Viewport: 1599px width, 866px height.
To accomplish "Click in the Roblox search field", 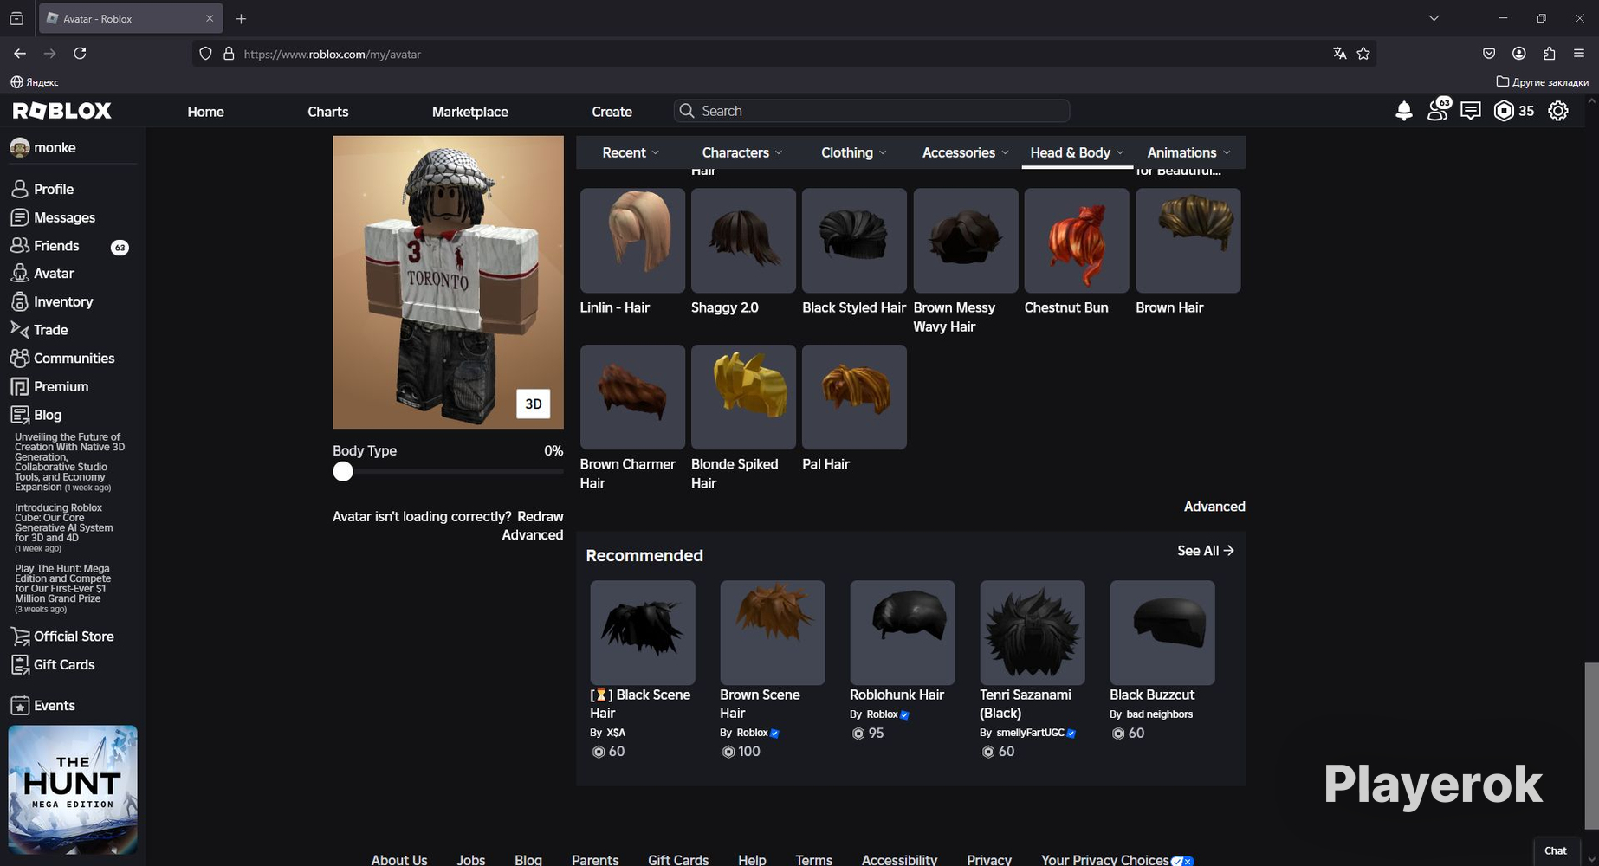I will click(x=871, y=111).
